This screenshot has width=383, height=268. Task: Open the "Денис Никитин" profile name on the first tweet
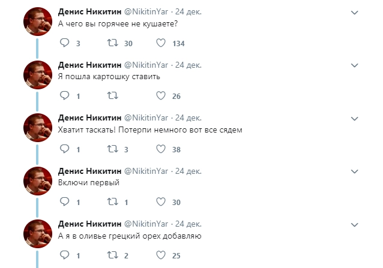[89, 12]
